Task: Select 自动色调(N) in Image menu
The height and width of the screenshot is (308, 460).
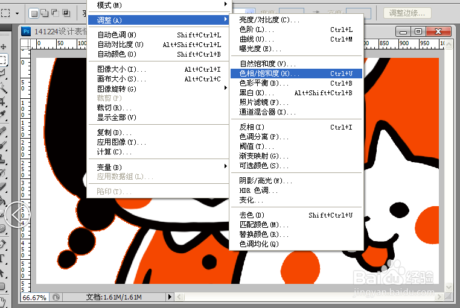Action: click(158, 35)
